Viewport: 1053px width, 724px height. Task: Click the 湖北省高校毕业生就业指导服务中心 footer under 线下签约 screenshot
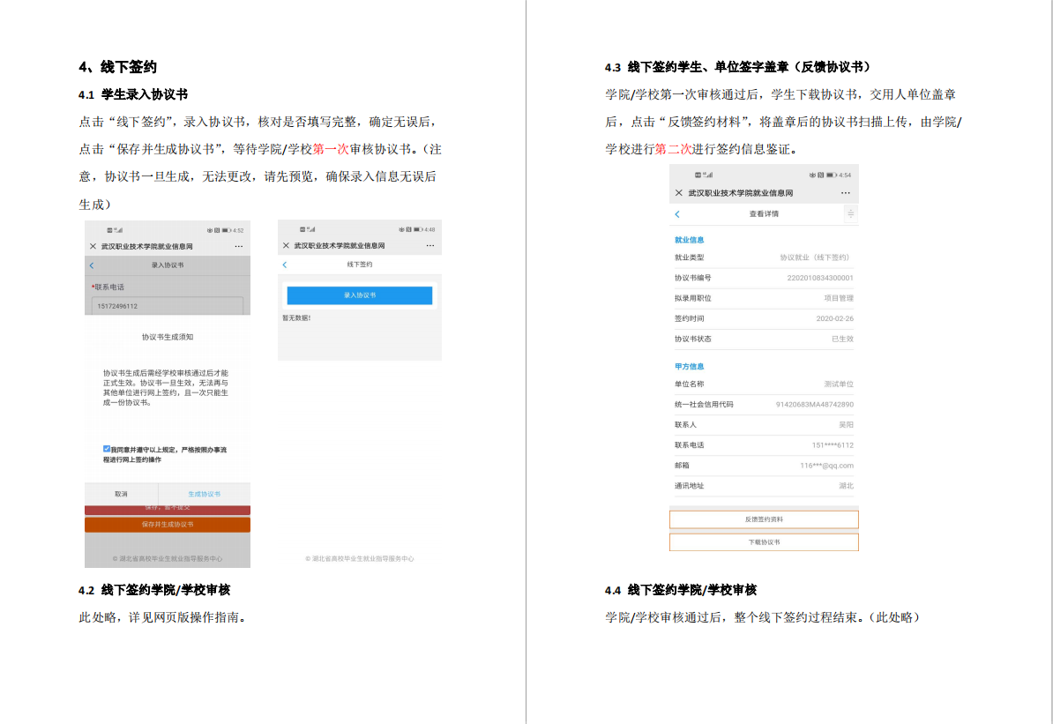359,559
